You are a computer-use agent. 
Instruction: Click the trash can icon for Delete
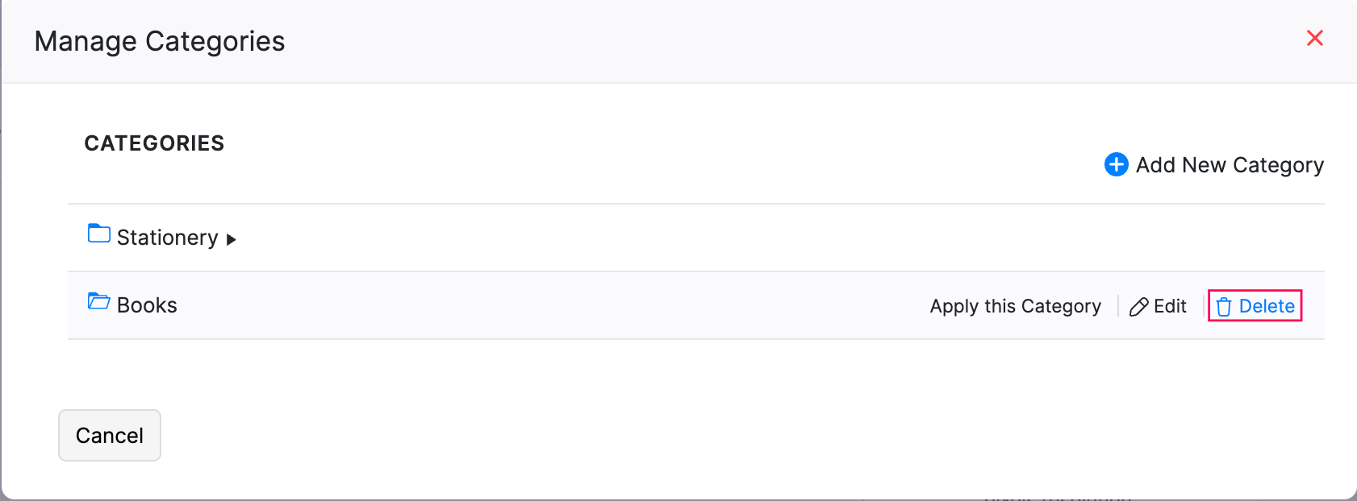(1224, 307)
